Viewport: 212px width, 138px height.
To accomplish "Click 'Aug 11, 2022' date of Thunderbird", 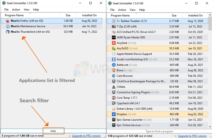I will 89,32.
